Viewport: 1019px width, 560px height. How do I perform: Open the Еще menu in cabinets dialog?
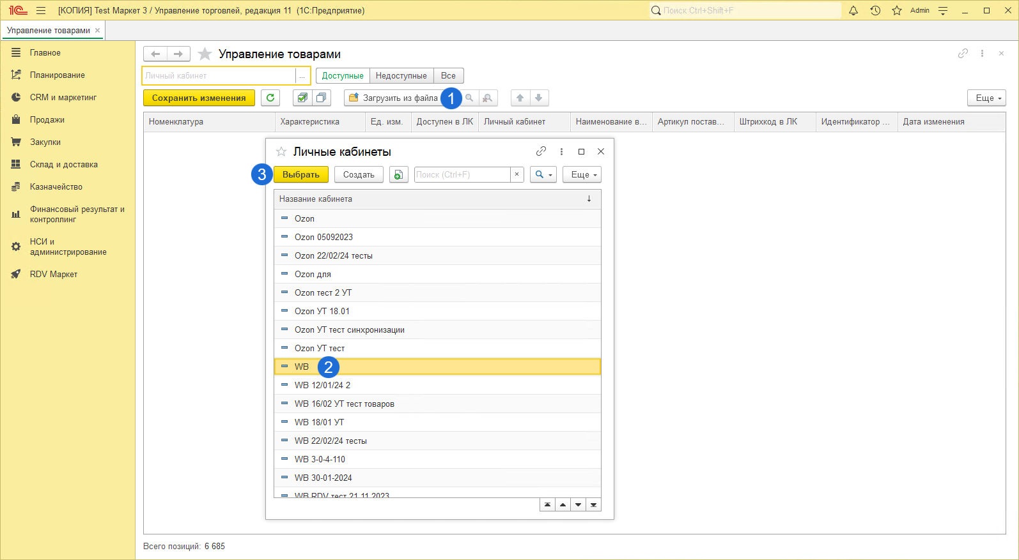pyautogui.click(x=582, y=174)
